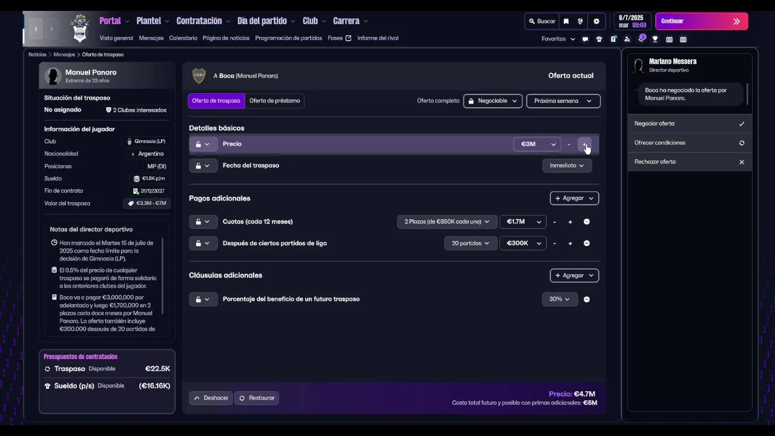Open the Plantel menu
This screenshot has height=436, width=775.
tap(153, 21)
